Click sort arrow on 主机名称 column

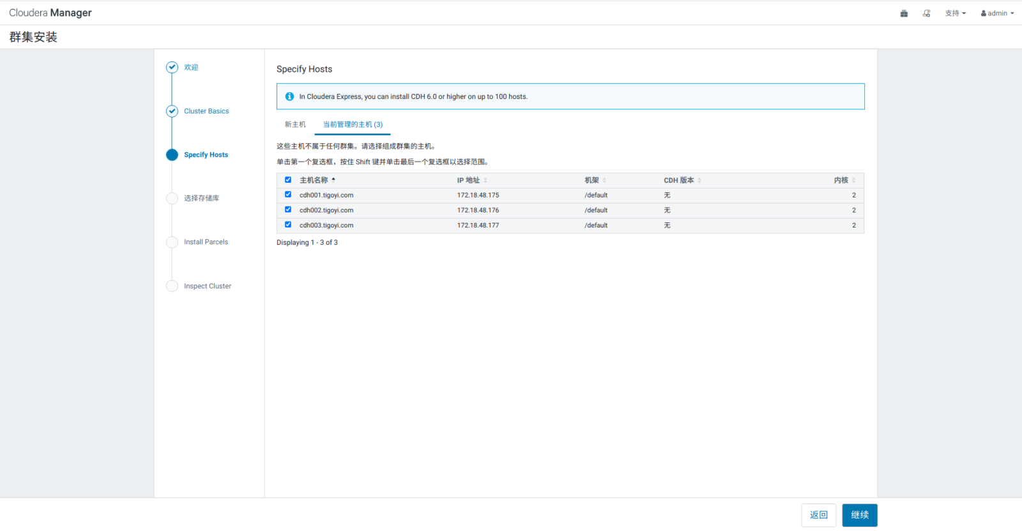[333, 180]
